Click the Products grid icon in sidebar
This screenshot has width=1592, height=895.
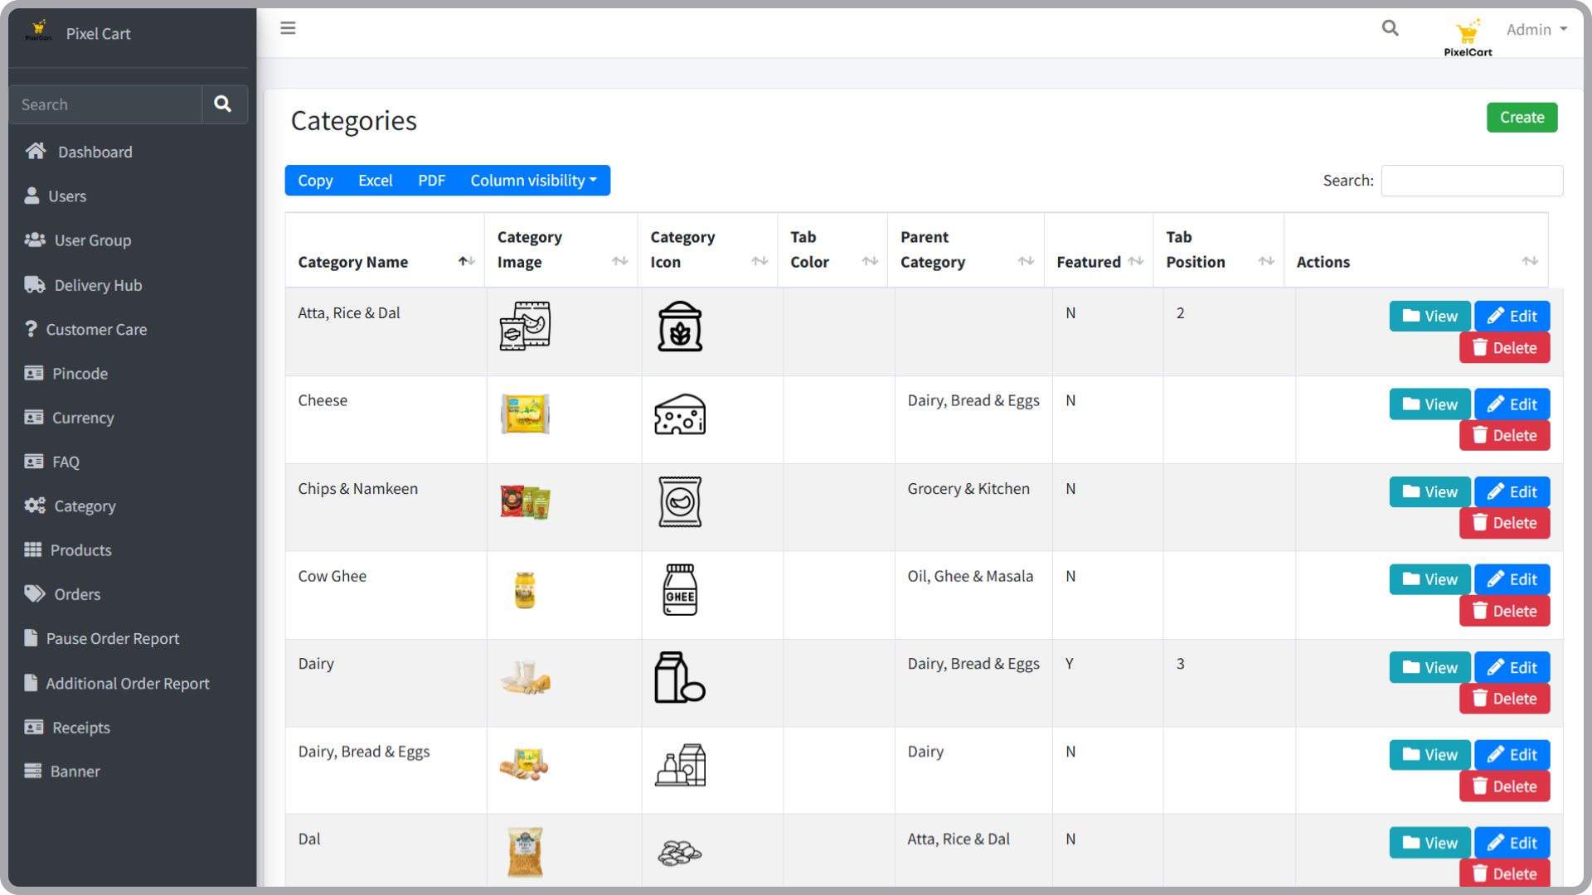point(33,549)
